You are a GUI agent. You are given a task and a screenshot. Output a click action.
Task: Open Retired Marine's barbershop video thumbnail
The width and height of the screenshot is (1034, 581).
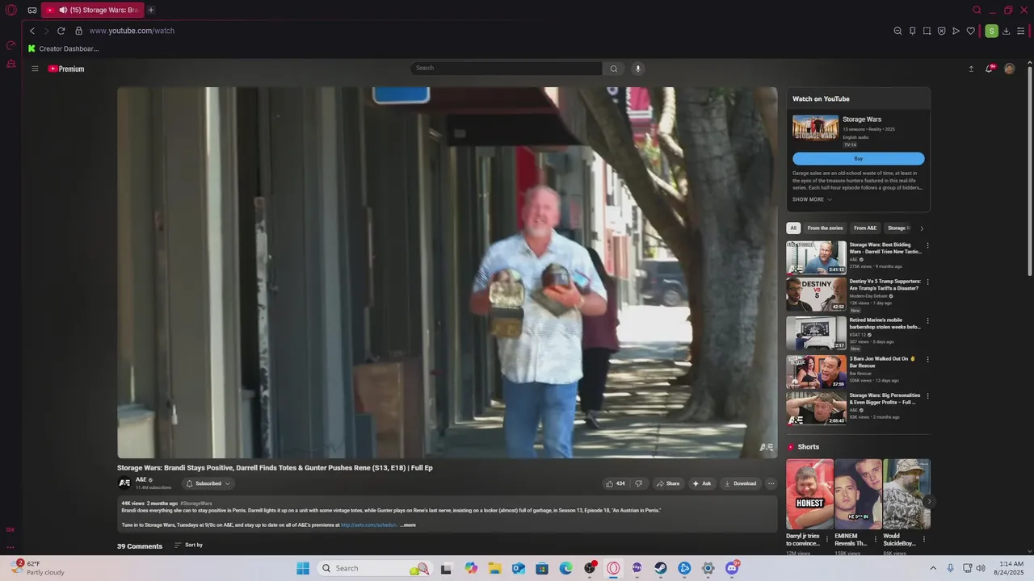click(x=816, y=333)
